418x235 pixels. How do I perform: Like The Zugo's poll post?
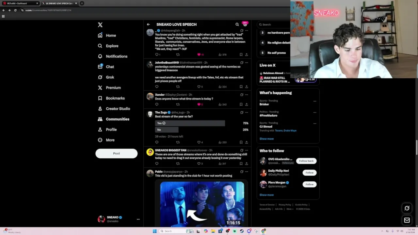click(199, 142)
